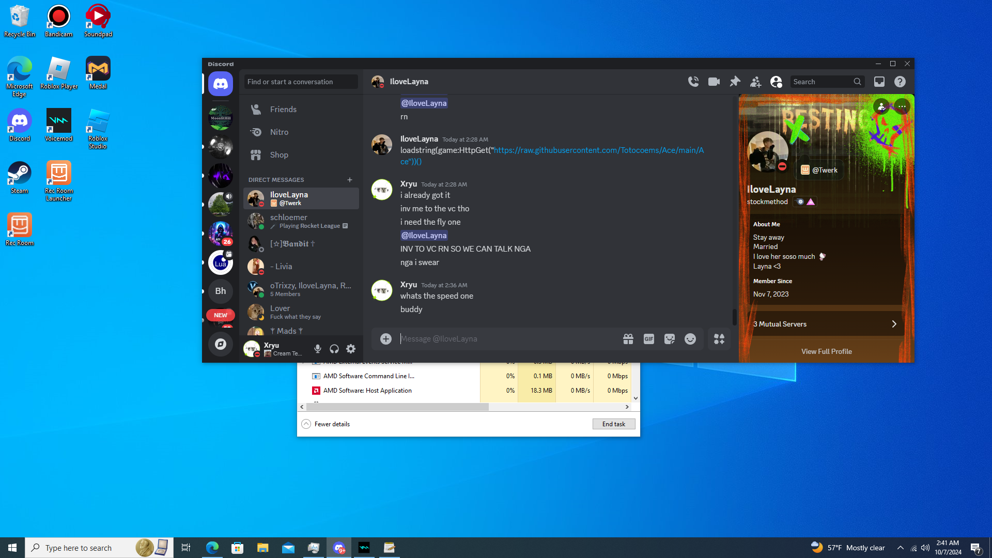Show hidden system tray icons
This screenshot has width=992, height=558.
pos(901,548)
